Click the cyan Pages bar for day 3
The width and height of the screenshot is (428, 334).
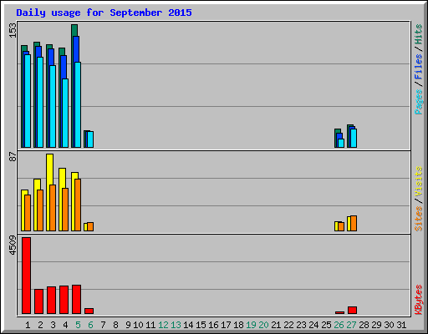(53, 106)
